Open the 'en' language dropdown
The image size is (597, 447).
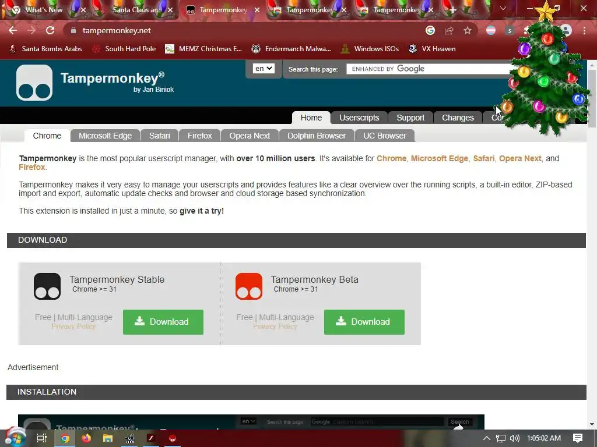[x=264, y=69]
